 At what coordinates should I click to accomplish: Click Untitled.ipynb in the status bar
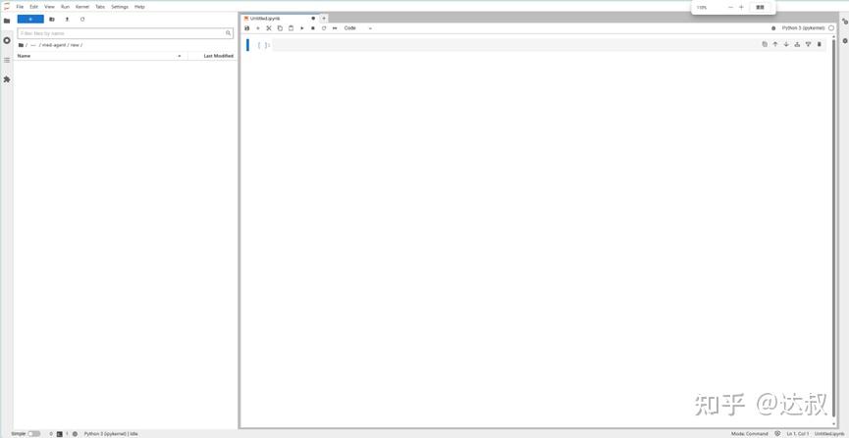(x=829, y=434)
